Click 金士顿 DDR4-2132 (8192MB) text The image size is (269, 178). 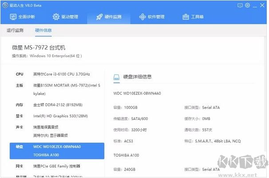(x=58, y=105)
